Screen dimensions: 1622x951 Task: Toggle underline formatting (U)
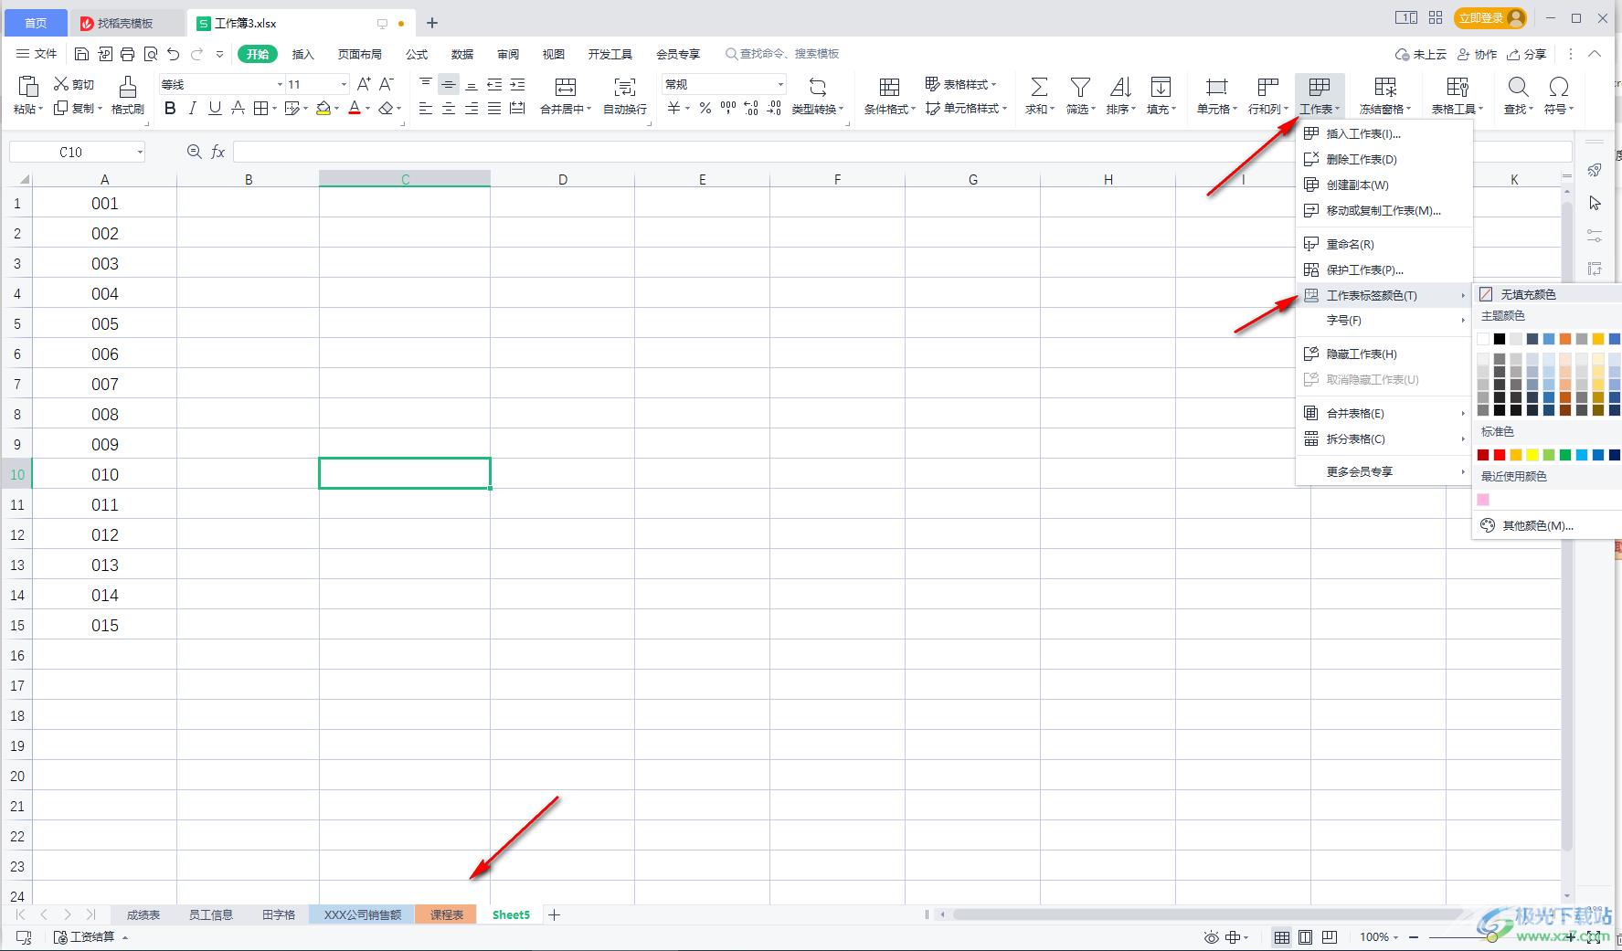(x=215, y=109)
